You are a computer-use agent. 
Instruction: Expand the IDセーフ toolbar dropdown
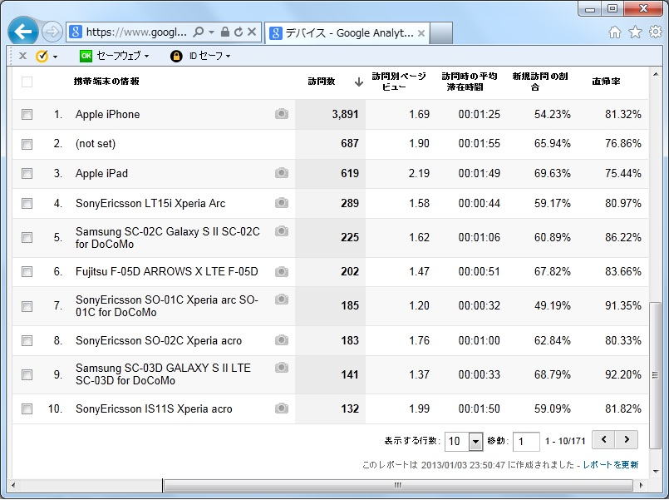point(200,56)
